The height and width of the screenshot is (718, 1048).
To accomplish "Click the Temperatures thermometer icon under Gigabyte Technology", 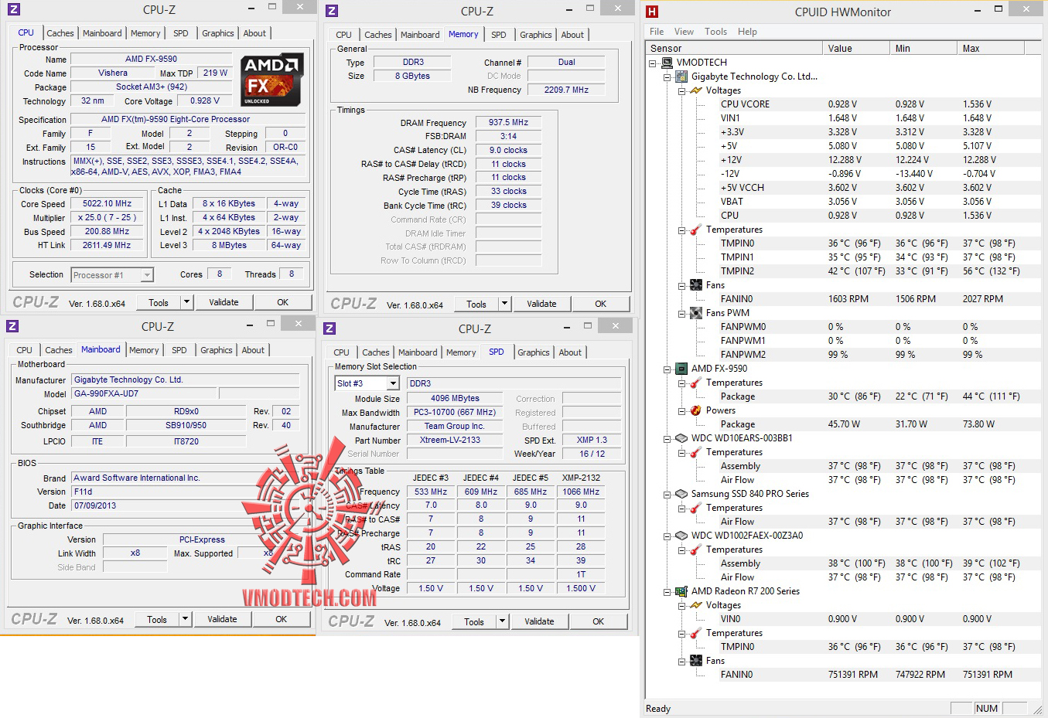I will 696,230.
